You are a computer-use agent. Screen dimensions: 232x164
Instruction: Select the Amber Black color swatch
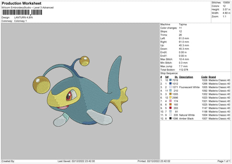[171, 118]
